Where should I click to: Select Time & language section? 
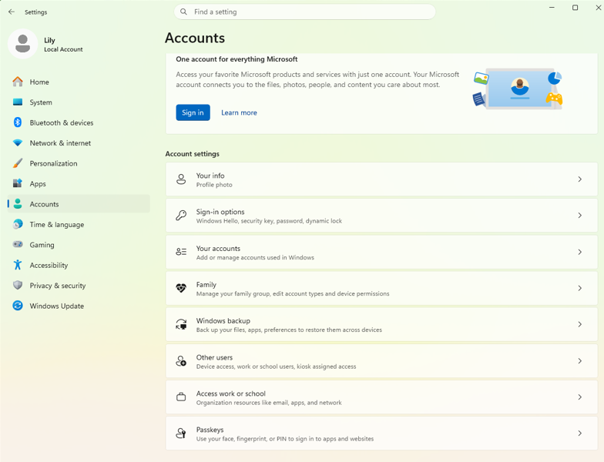click(x=79, y=224)
